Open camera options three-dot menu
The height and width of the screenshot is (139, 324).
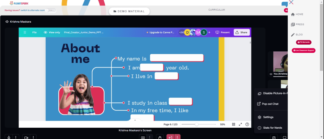(33, 137)
